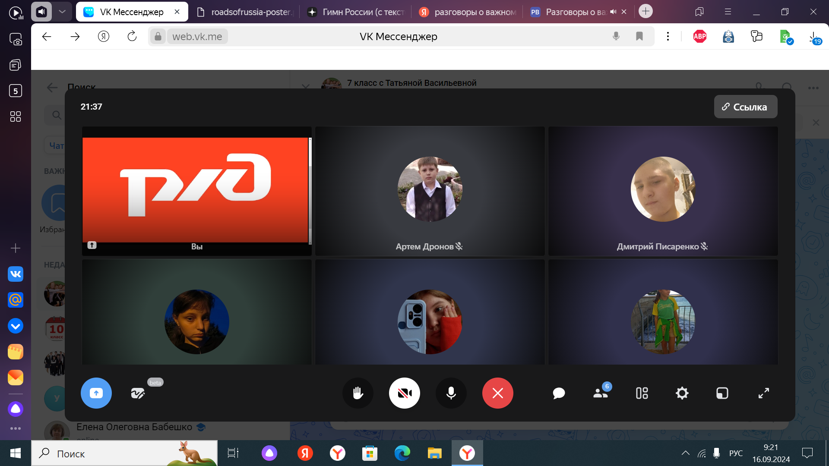The width and height of the screenshot is (829, 466).
Task: Open Mail.ru in the browser sidebar
Action: 16,300
